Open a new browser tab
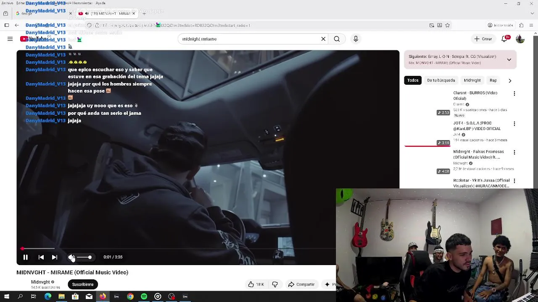 [x=144, y=13]
